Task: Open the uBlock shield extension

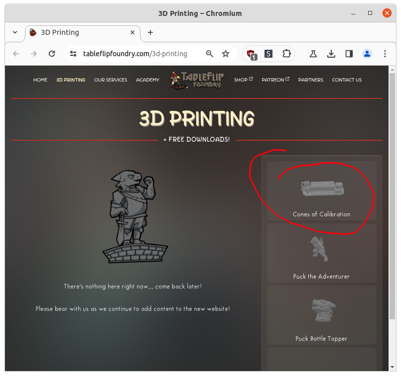Action: pos(252,54)
